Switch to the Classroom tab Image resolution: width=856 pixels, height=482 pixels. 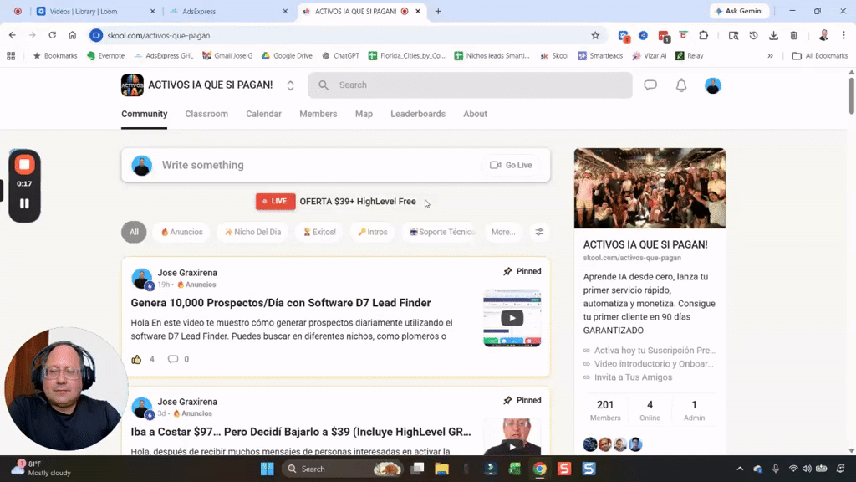click(206, 114)
